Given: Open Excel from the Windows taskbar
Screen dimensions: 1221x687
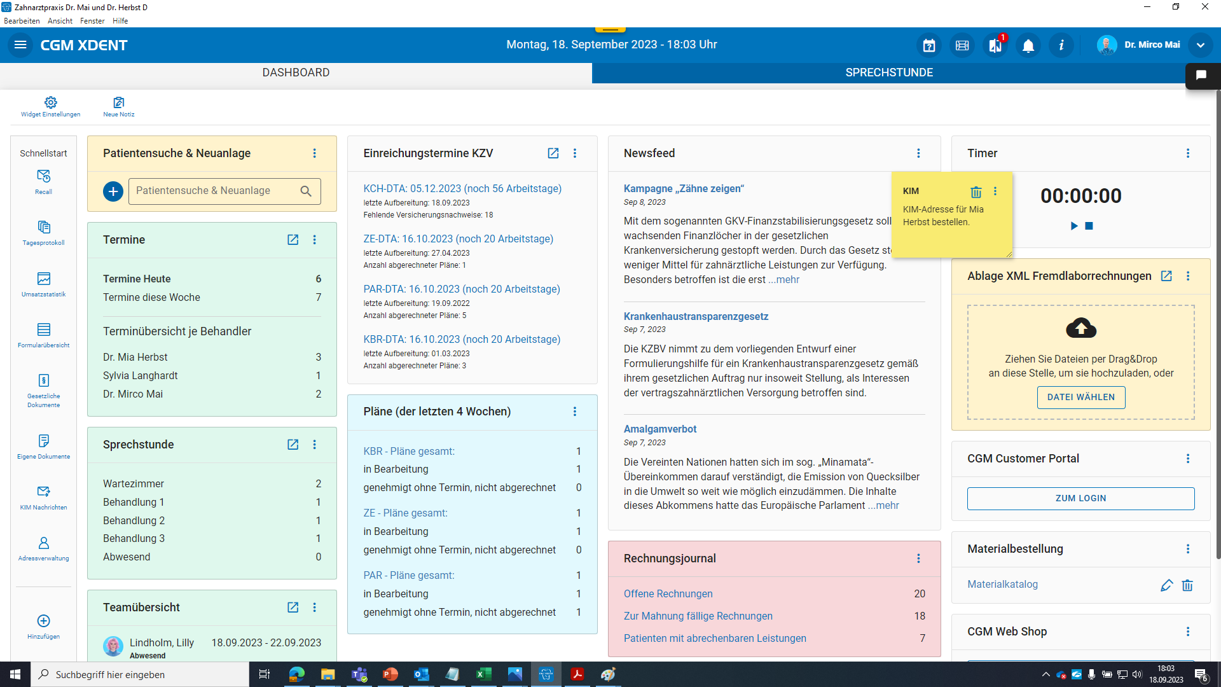Looking at the screenshot, I should tap(483, 674).
